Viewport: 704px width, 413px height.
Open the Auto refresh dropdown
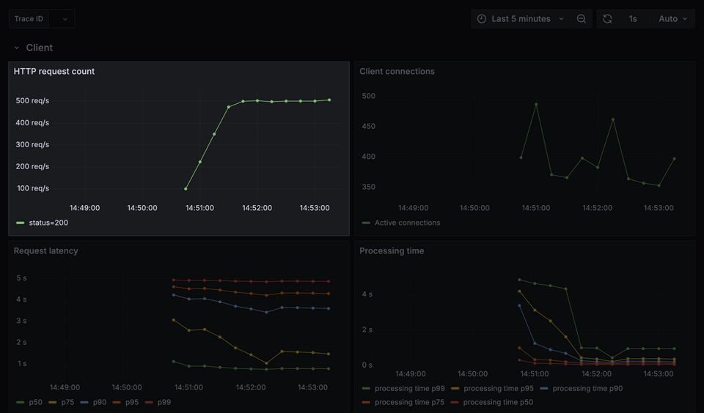click(x=673, y=19)
